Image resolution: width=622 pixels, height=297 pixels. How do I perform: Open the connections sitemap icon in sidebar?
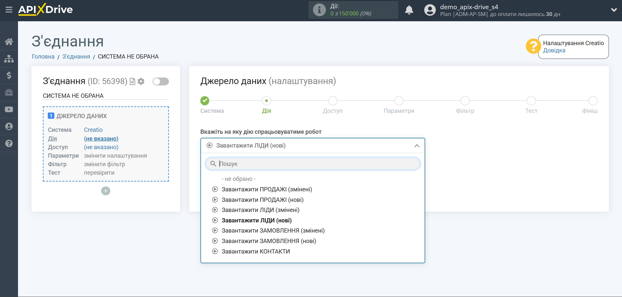(9, 59)
